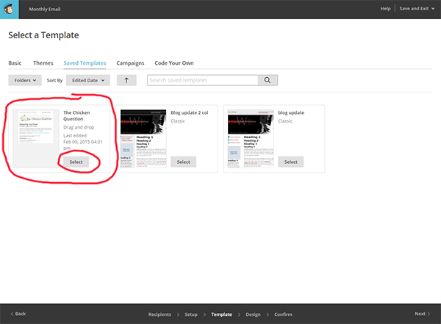The image size is (441, 324).
Task: Open the Code Your Own tab
Action: pos(174,63)
